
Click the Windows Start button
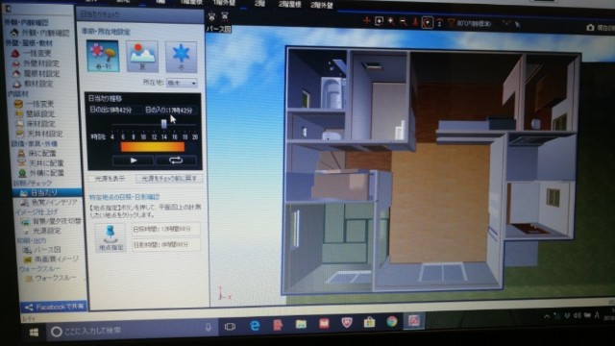(35, 333)
